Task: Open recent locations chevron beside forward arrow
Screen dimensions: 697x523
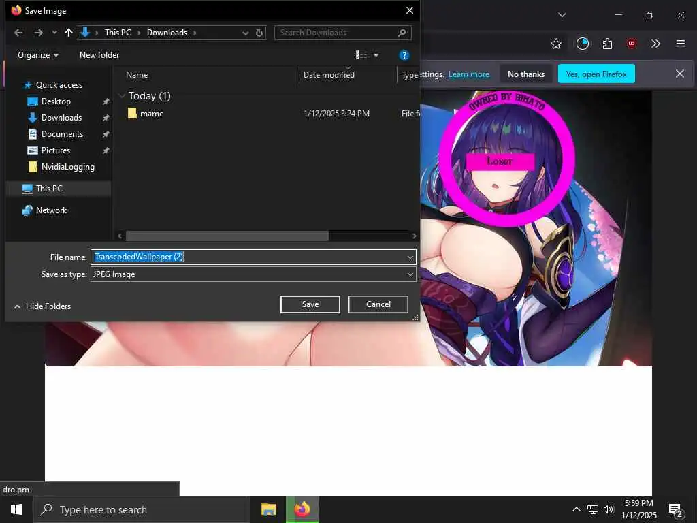Action: coord(54,33)
